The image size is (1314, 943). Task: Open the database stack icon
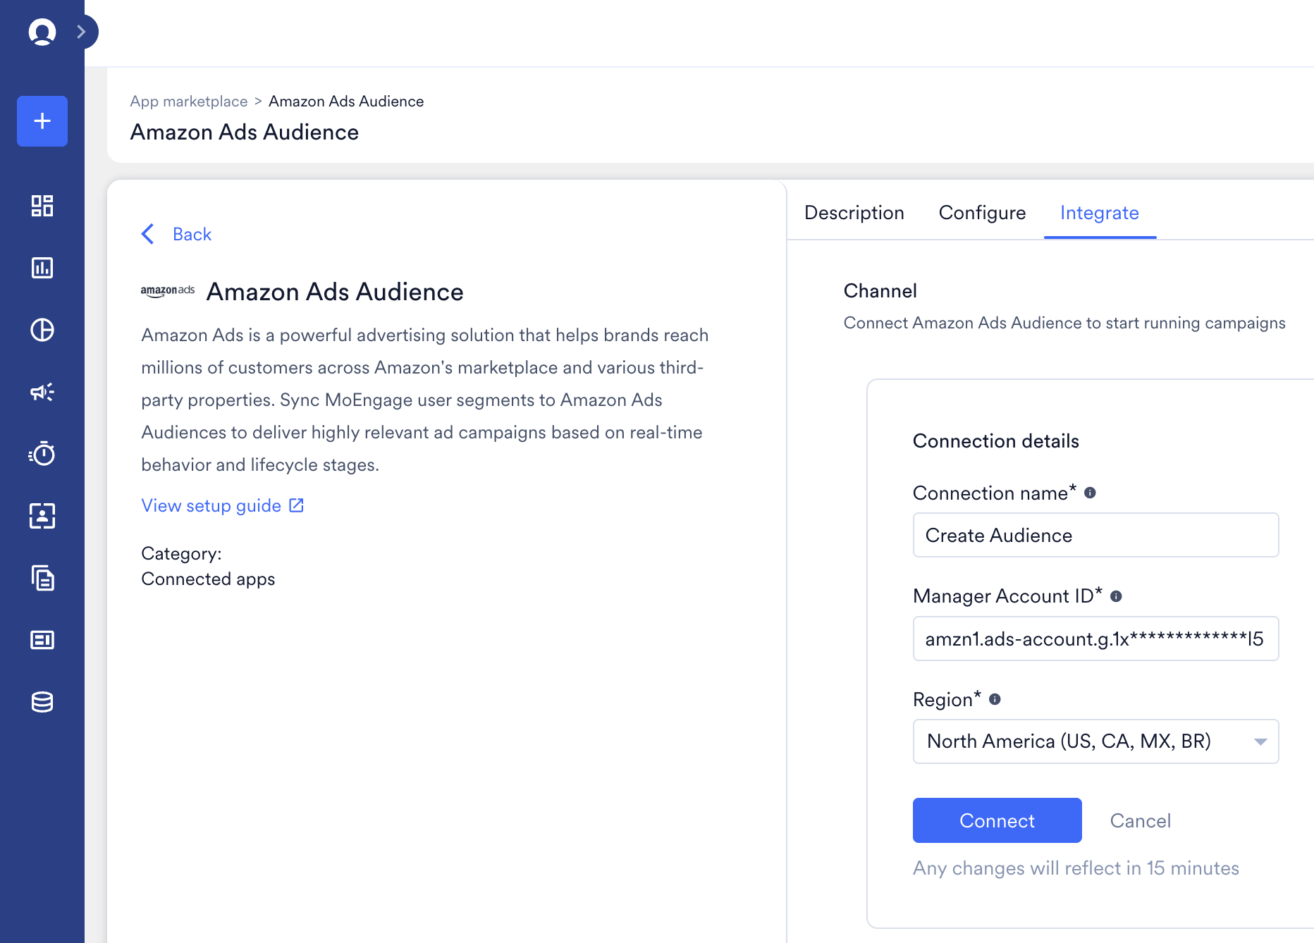point(42,702)
